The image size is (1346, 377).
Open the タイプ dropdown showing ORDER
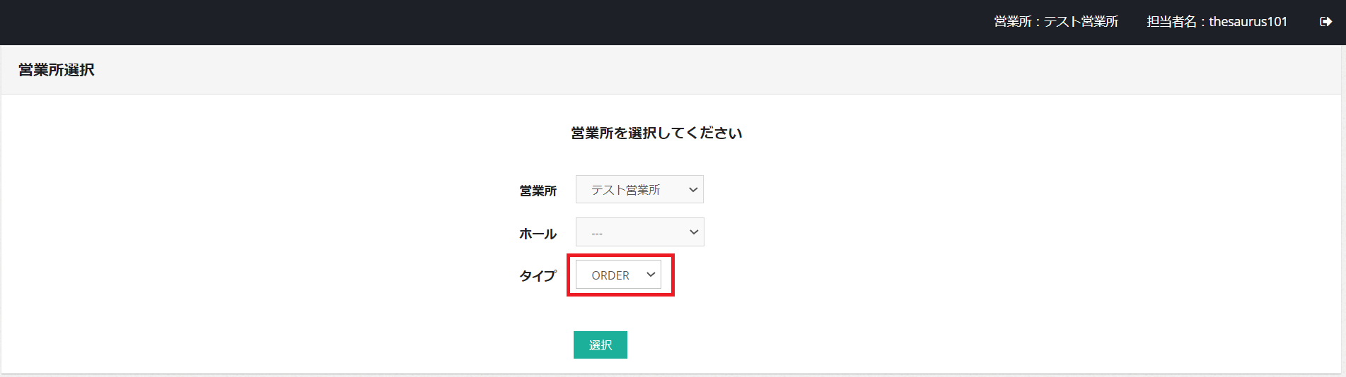click(x=617, y=275)
